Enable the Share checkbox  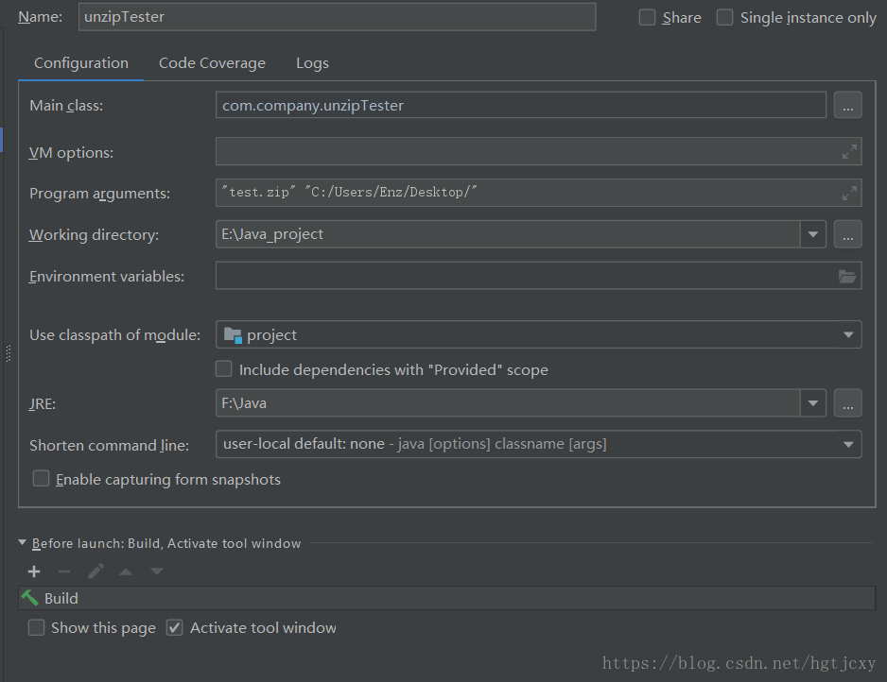pyautogui.click(x=647, y=18)
